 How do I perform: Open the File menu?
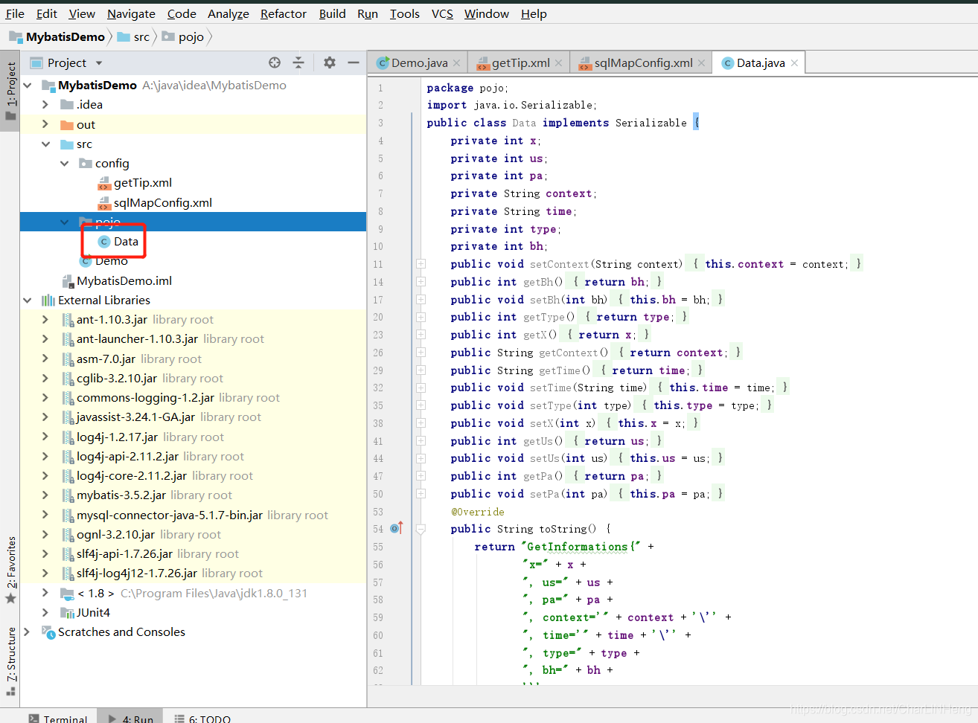(15, 13)
